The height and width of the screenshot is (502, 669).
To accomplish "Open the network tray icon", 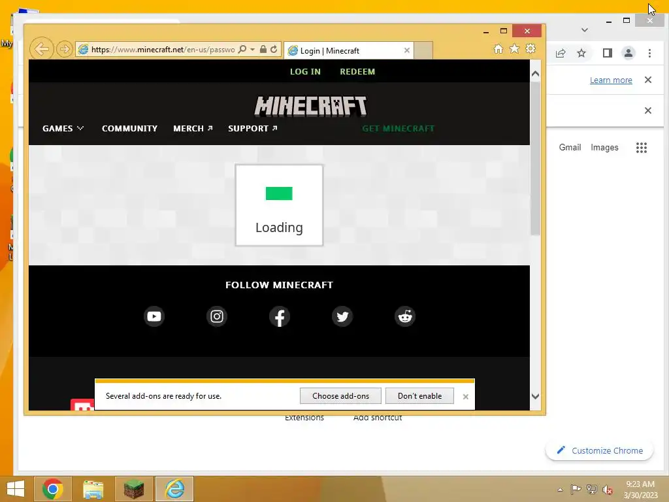I will tap(591, 490).
